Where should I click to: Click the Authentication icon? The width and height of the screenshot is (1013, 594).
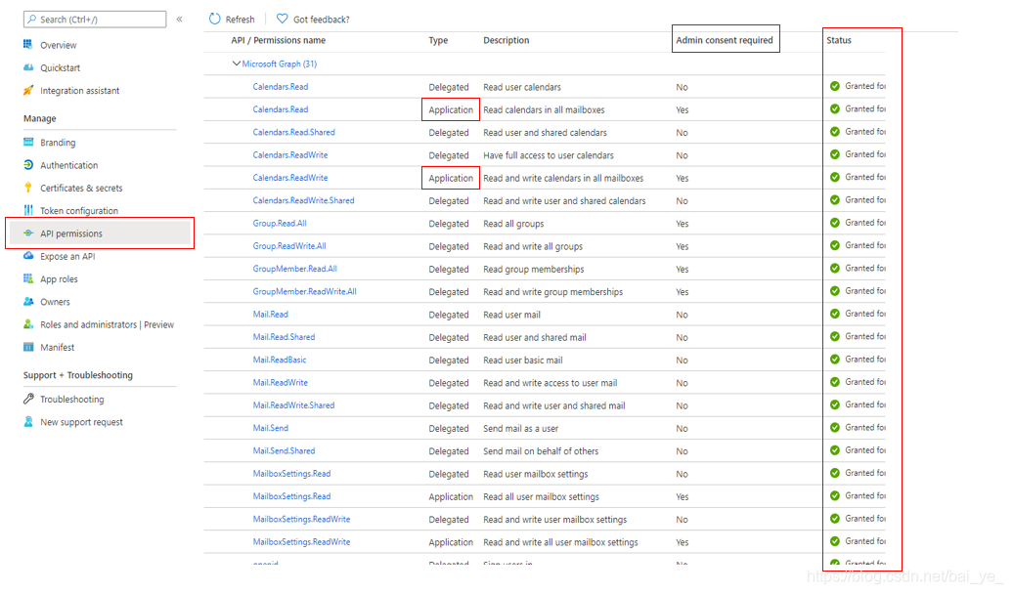27,165
